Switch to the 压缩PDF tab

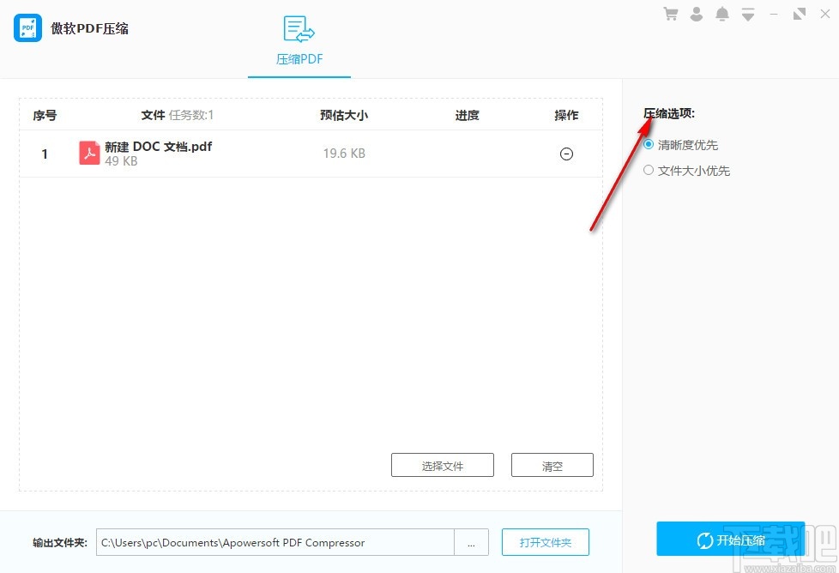(299, 59)
